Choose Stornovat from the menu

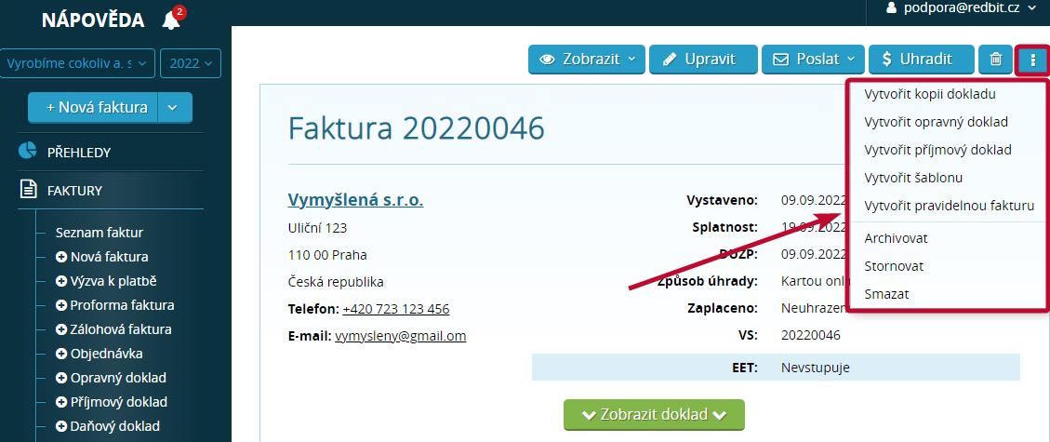point(894,266)
